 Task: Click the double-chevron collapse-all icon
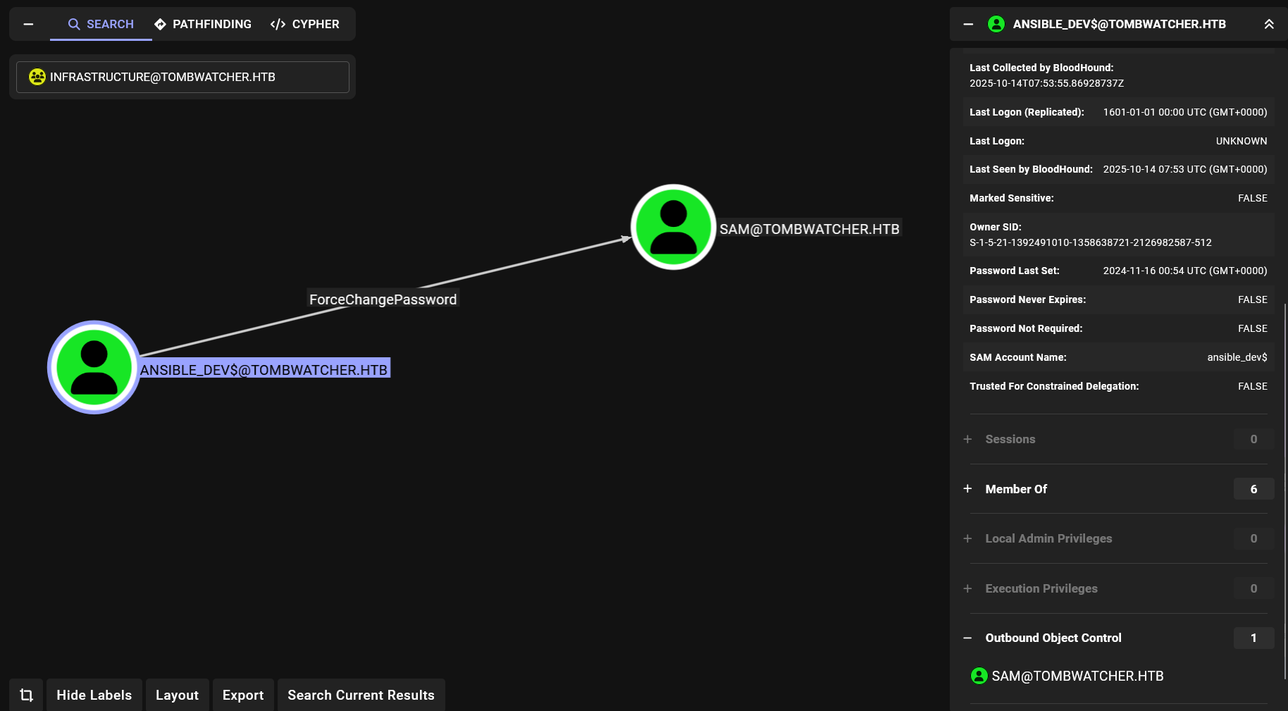[1268, 24]
